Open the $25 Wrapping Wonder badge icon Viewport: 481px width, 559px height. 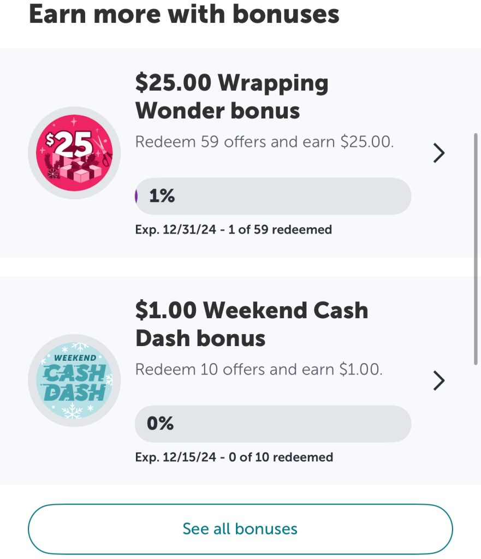click(74, 153)
